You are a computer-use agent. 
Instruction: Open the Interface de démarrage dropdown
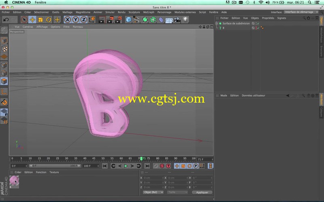301,12
